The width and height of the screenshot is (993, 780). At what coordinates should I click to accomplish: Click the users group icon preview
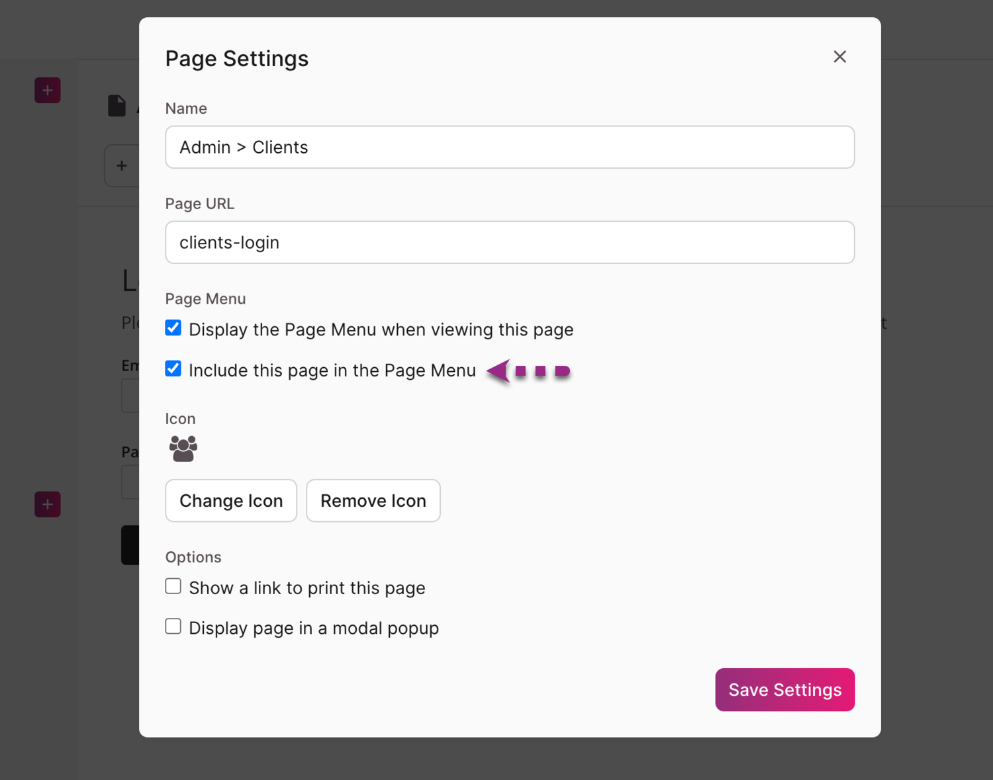(x=183, y=449)
